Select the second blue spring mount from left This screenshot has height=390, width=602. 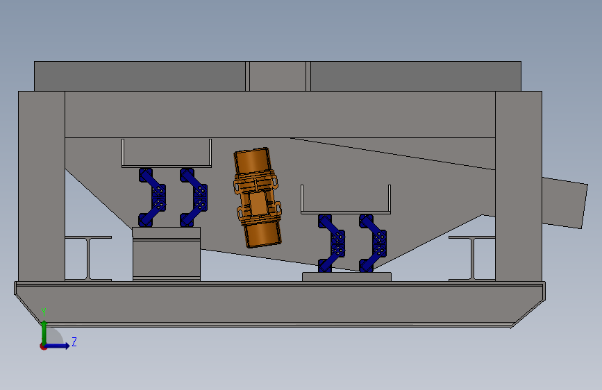coord(194,197)
